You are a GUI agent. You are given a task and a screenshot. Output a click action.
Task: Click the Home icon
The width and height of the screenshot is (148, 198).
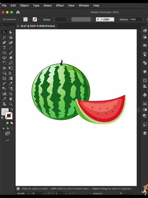(18, 12)
